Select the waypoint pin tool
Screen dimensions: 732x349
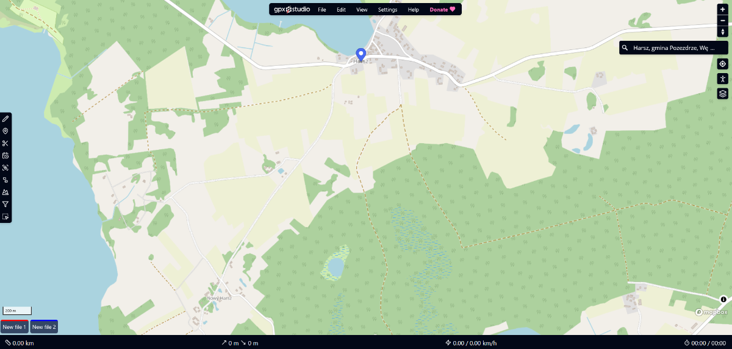(5, 131)
